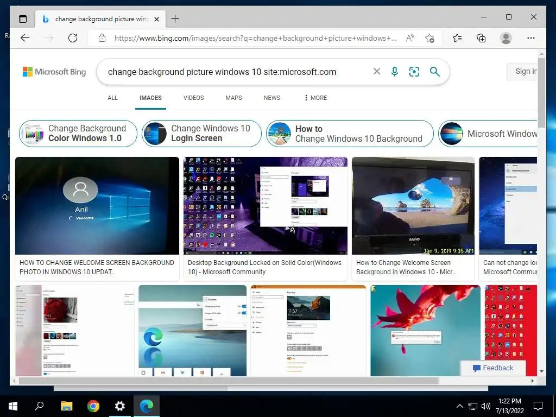Add this page to favorites

tap(430, 39)
